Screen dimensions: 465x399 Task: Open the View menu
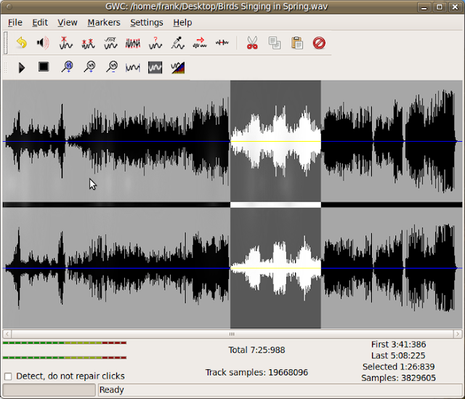pyautogui.click(x=67, y=23)
